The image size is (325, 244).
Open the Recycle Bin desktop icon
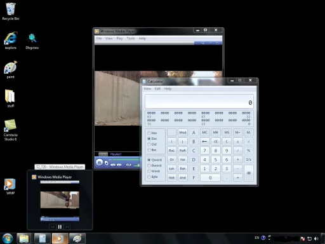tap(11, 11)
